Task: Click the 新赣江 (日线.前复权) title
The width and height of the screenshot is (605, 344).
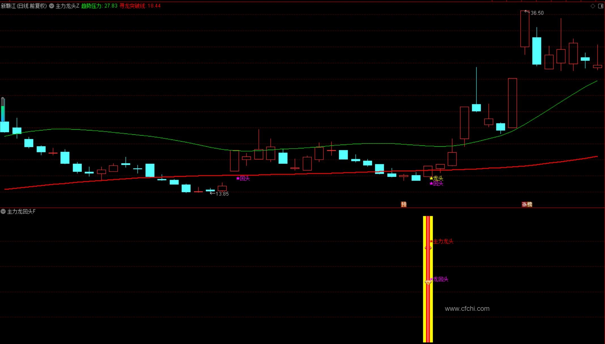Action: pos(24,6)
